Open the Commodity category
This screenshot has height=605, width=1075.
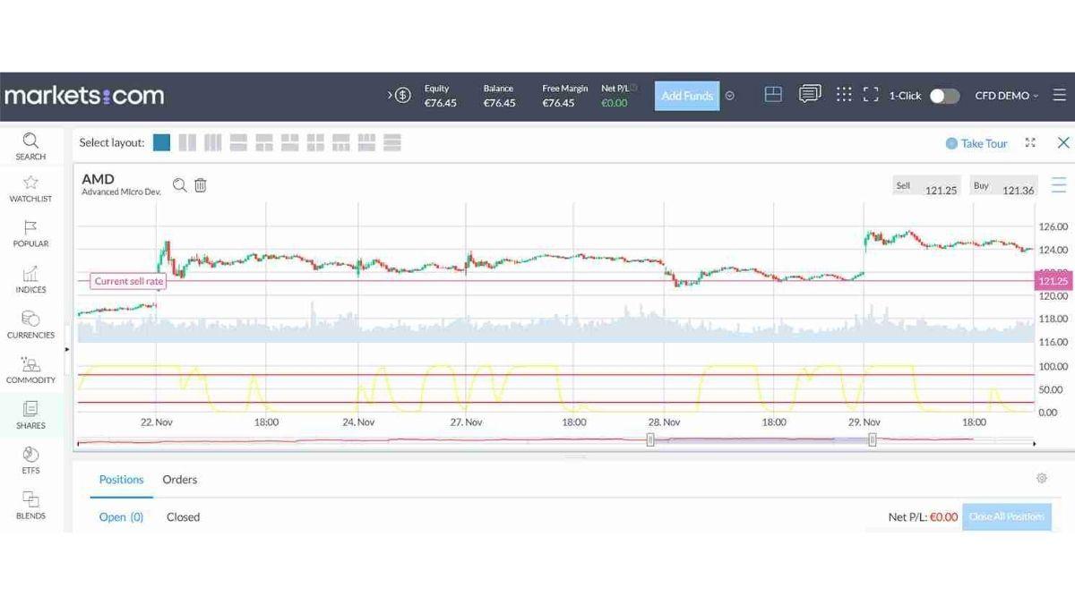[30, 370]
